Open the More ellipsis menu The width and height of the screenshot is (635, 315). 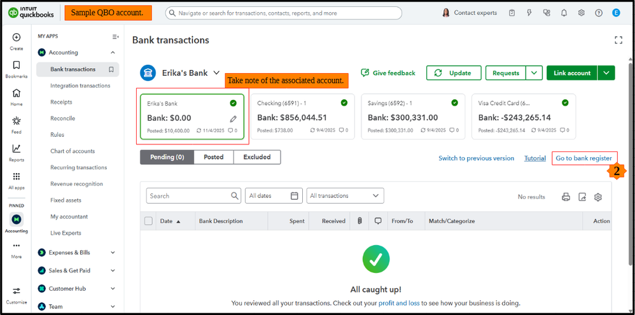[16, 246]
